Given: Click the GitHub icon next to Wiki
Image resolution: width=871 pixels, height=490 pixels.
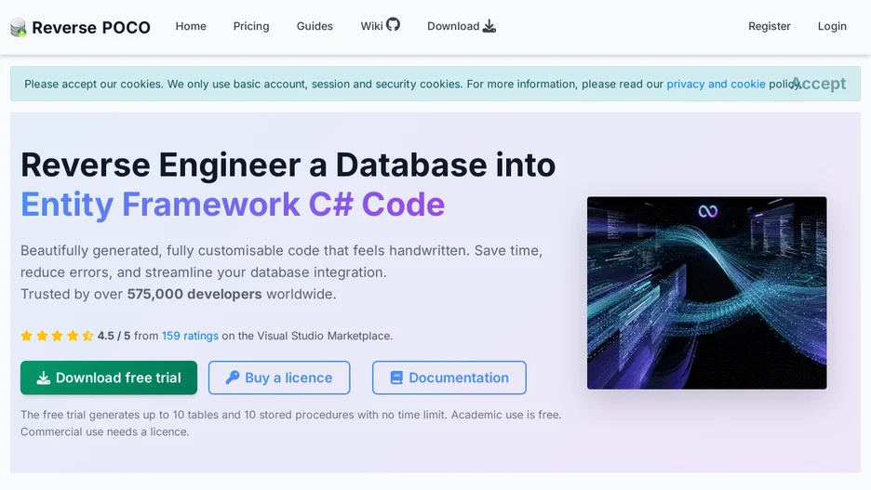Looking at the screenshot, I should [394, 24].
